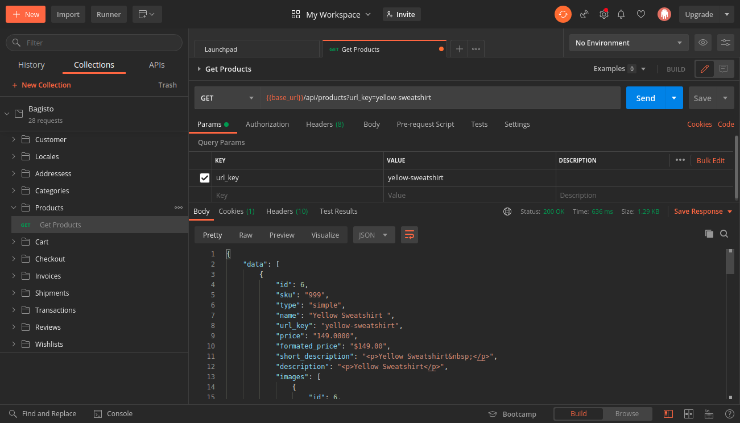740x423 pixels.
Task: Open the Send button dropdown arrow
Action: pyautogui.click(x=673, y=98)
